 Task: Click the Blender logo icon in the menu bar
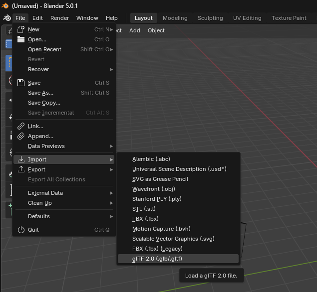click(7, 18)
